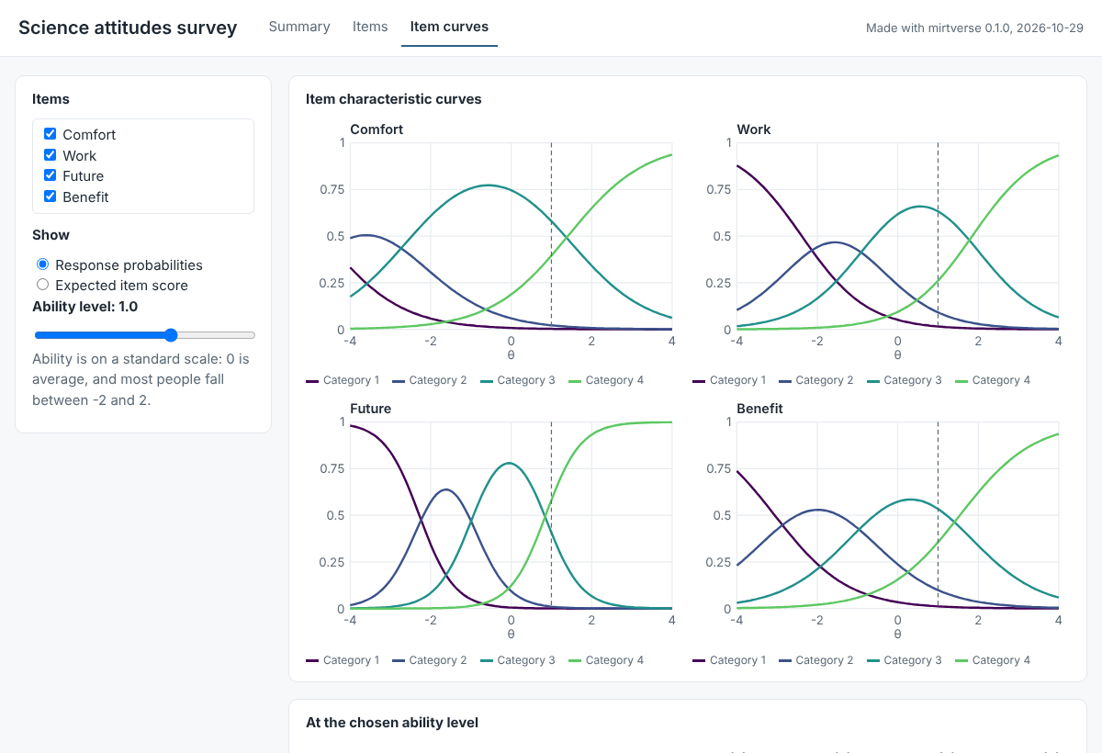Hide Category 3 in the Comfort chart legend

[518, 380]
